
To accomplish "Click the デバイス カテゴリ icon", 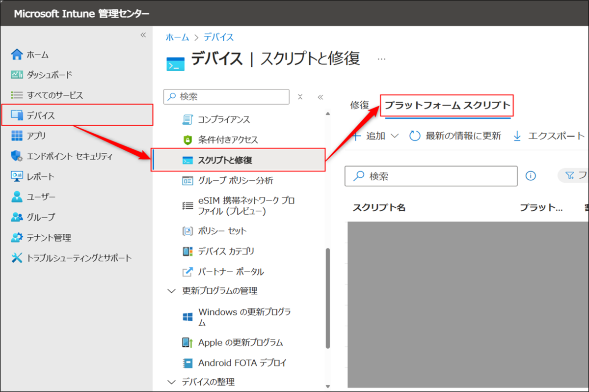I will click(187, 251).
